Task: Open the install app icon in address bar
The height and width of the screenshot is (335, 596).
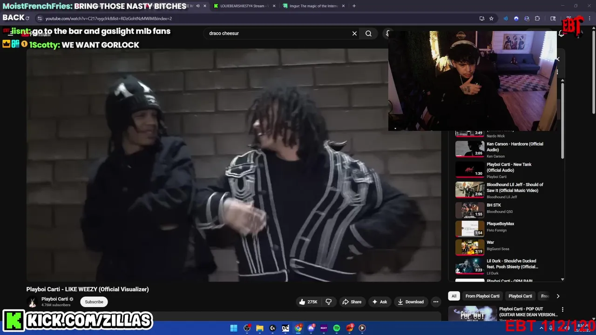Action: click(481, 19)
